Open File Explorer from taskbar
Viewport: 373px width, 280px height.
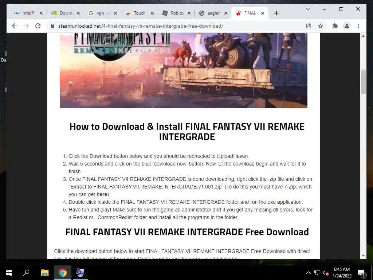point(44,273)
